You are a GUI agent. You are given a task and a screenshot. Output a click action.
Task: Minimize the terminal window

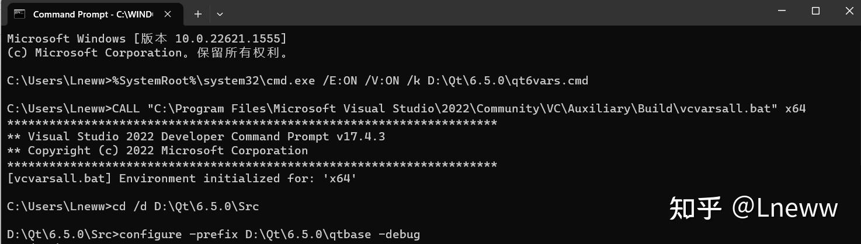pyautogui.click(x=782, y=12)
